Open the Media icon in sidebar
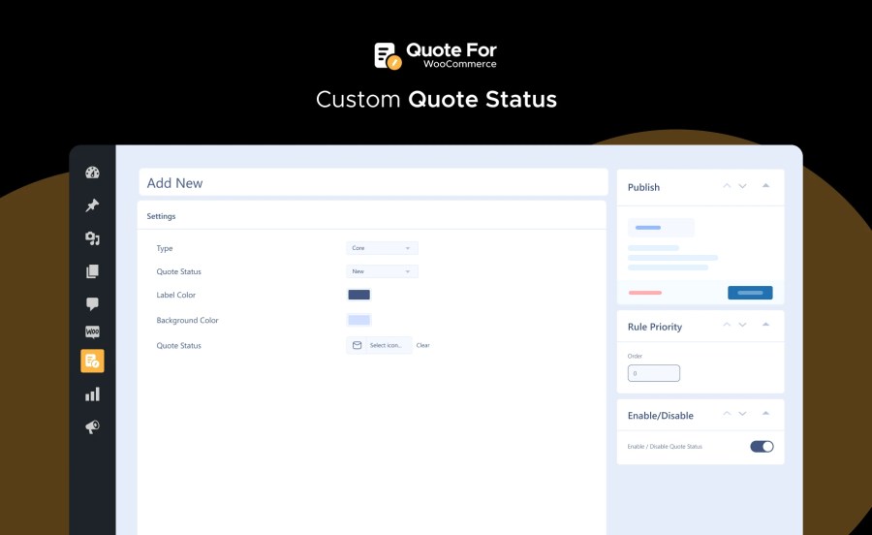872x535 pixels. (x=92, y=238)
